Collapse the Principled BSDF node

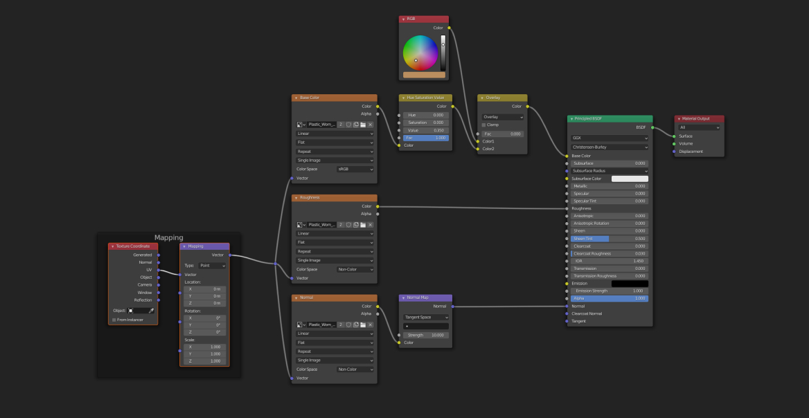pos(571,118)
